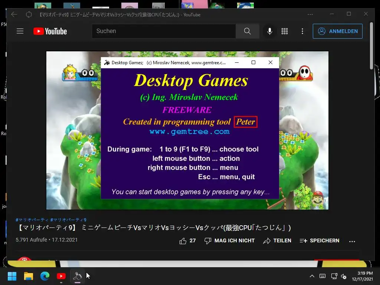Click the Desktop Games taskbar icon
380x285 pixels.
click(x=78, y=276)
